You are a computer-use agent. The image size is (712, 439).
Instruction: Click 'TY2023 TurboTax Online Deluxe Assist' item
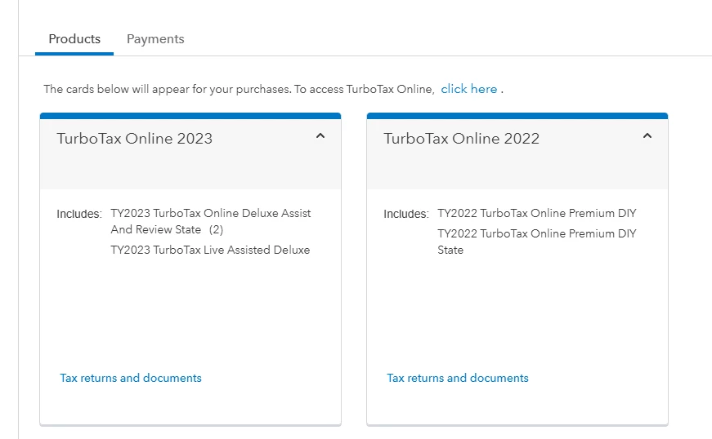point(211,221)
